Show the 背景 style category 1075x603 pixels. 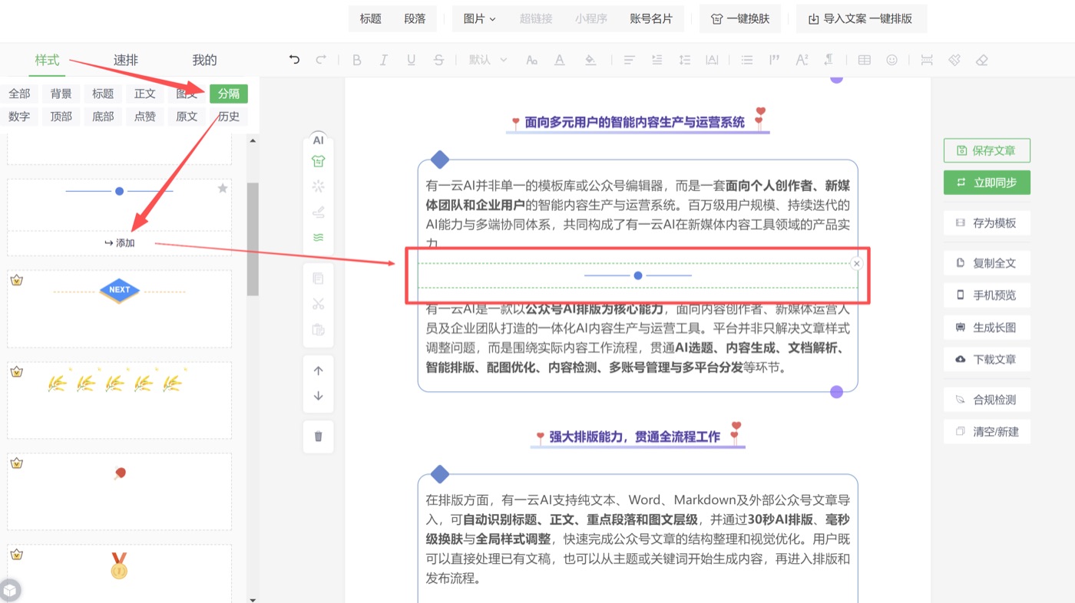click(61, 94)
